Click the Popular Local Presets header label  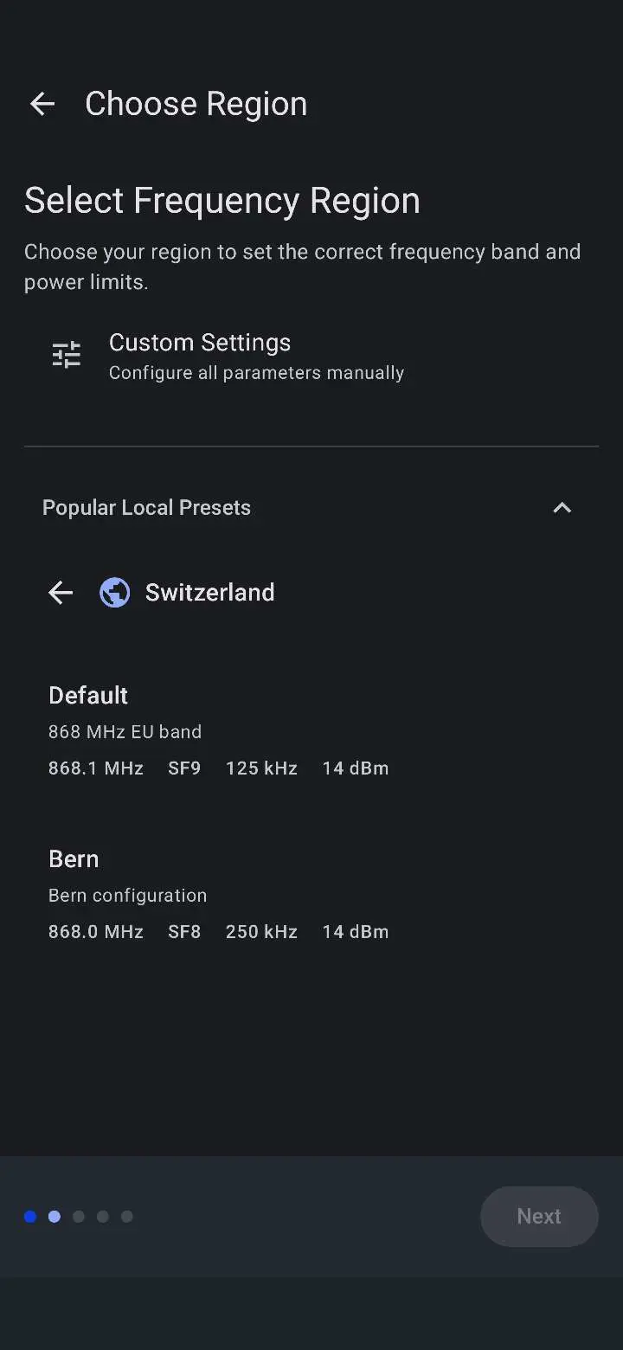(x=146, y=508)
